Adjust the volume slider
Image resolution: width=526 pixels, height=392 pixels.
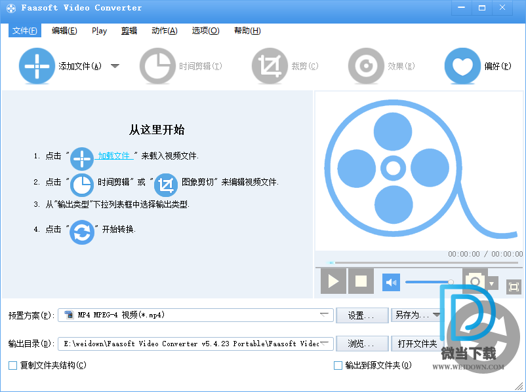430,282
